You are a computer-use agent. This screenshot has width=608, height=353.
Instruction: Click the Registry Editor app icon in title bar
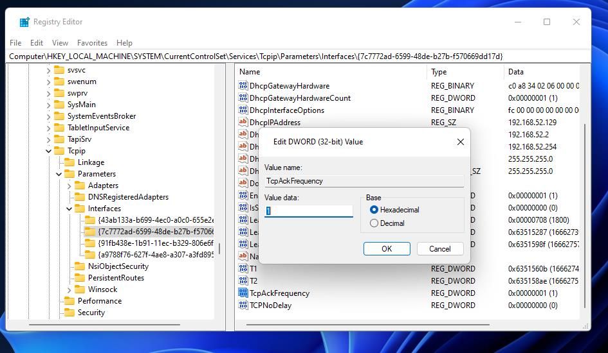coord(24,22)
